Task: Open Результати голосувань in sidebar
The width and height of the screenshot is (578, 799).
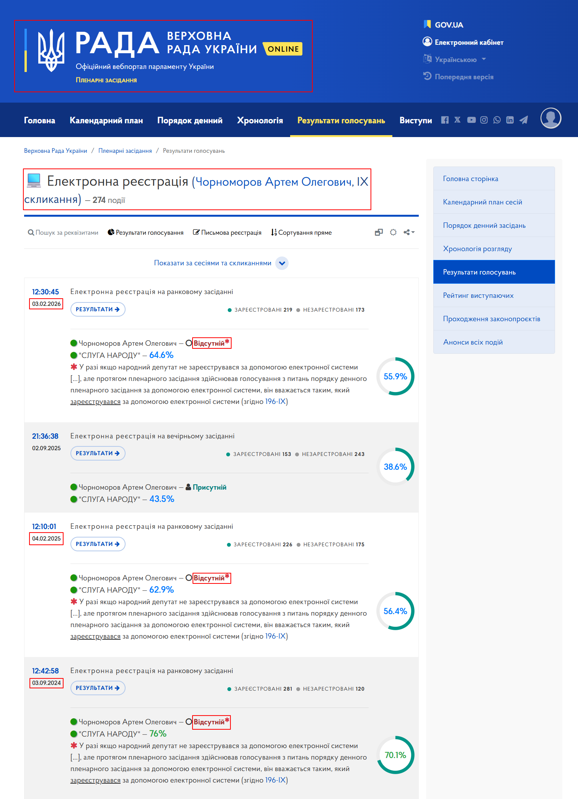Action: coord(494,272)
